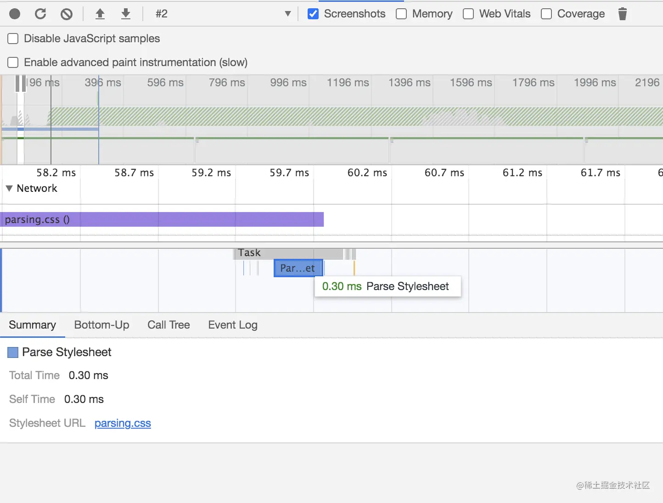Viewport: 663px width, 503px height.
Task: Switch to the Call Tree tab
Action: pyautogui.click(x=169, y=325)
